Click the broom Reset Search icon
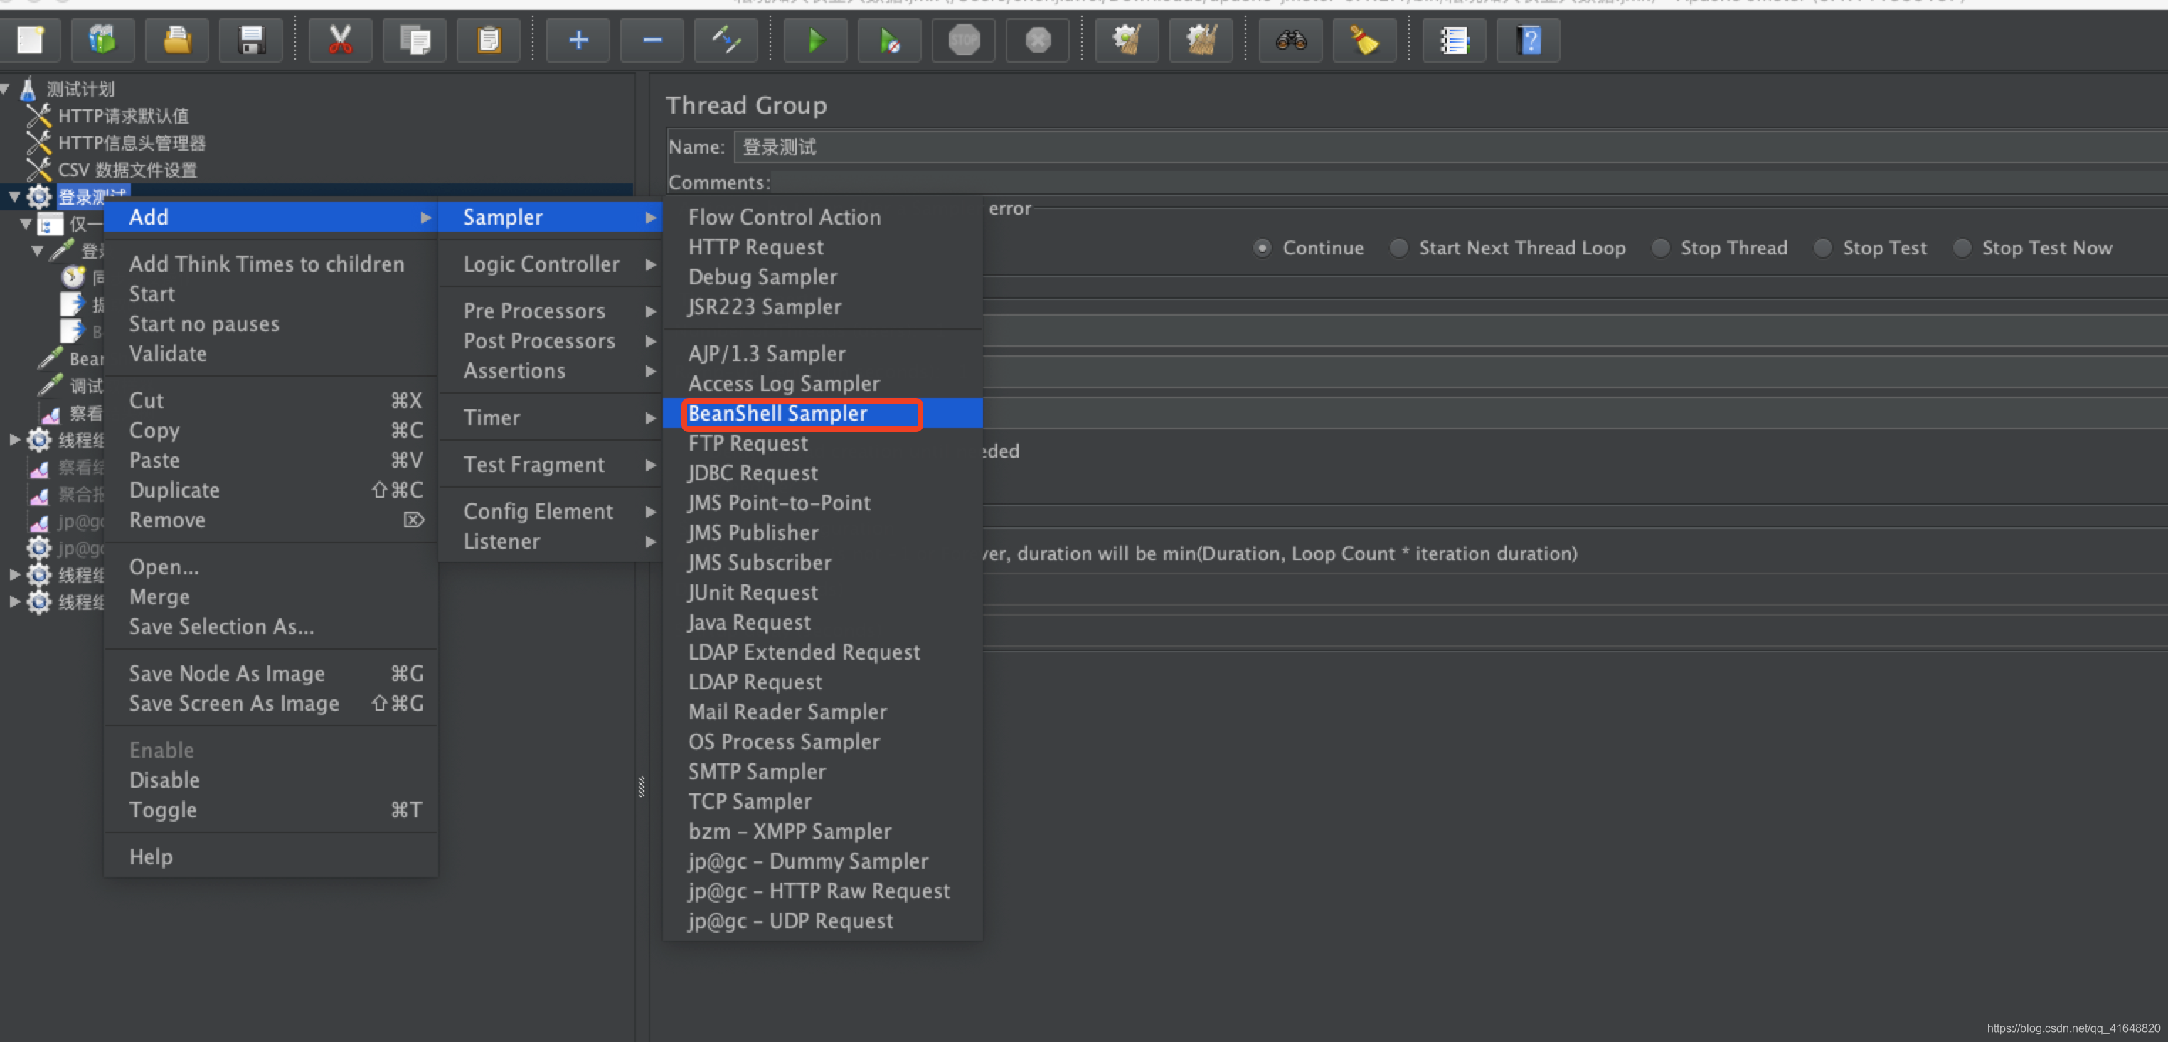2168x1042 pixels. tap(1364, 40)
